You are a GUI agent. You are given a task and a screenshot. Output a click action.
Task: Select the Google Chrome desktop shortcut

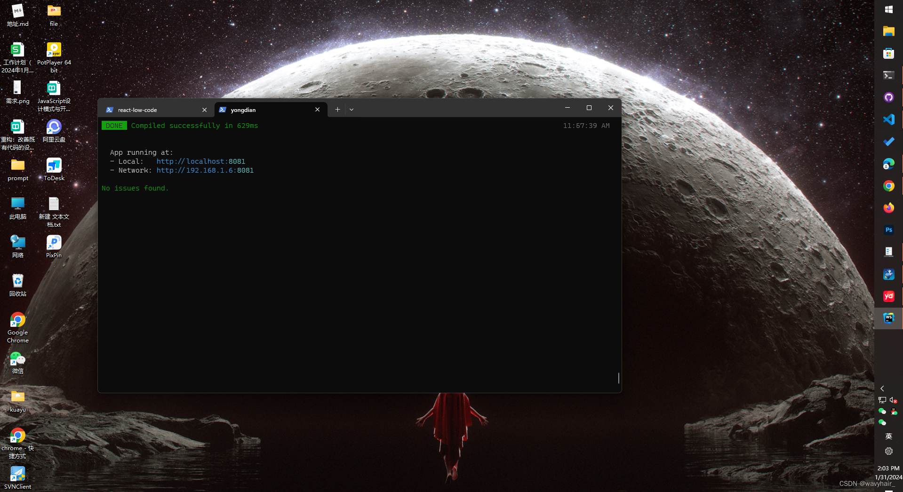pos(18,327)
